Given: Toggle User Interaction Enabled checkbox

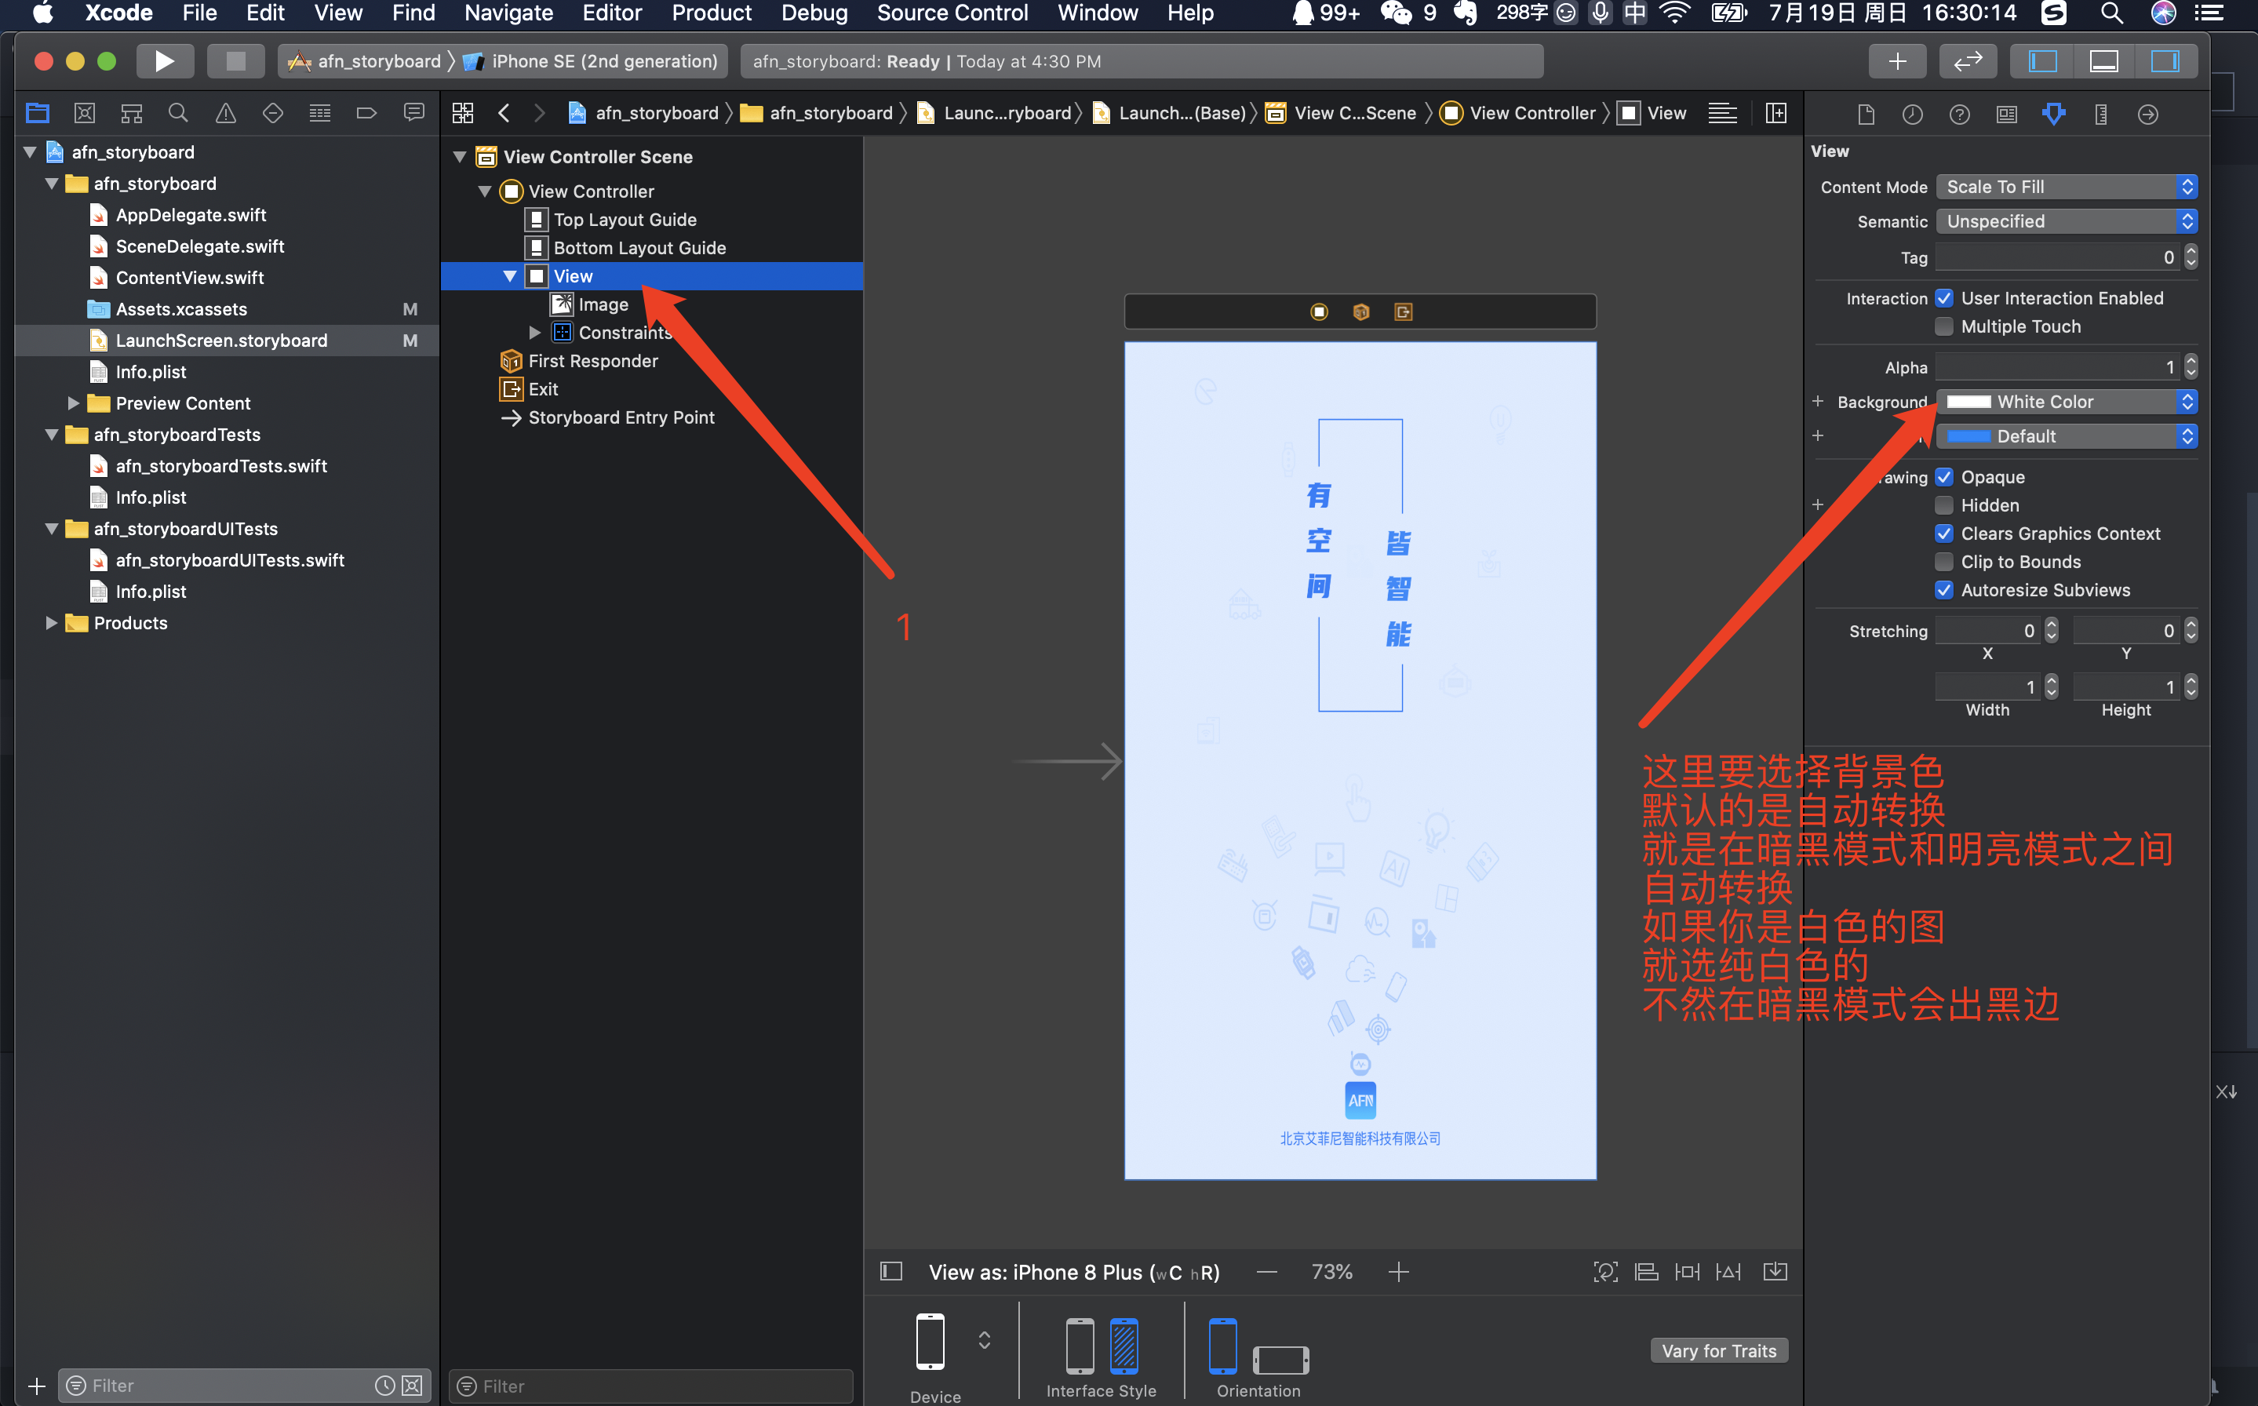Looking at the screenshot, I should click(x=1942, y=298).
